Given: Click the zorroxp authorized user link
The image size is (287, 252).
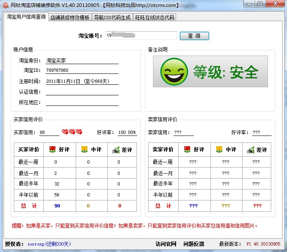Looking at the screenshot, I should click(49, 244).
